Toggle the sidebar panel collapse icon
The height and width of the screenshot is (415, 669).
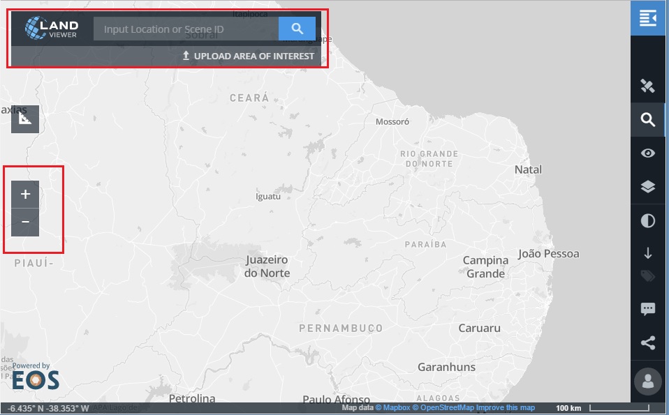(x=647, y=18)
